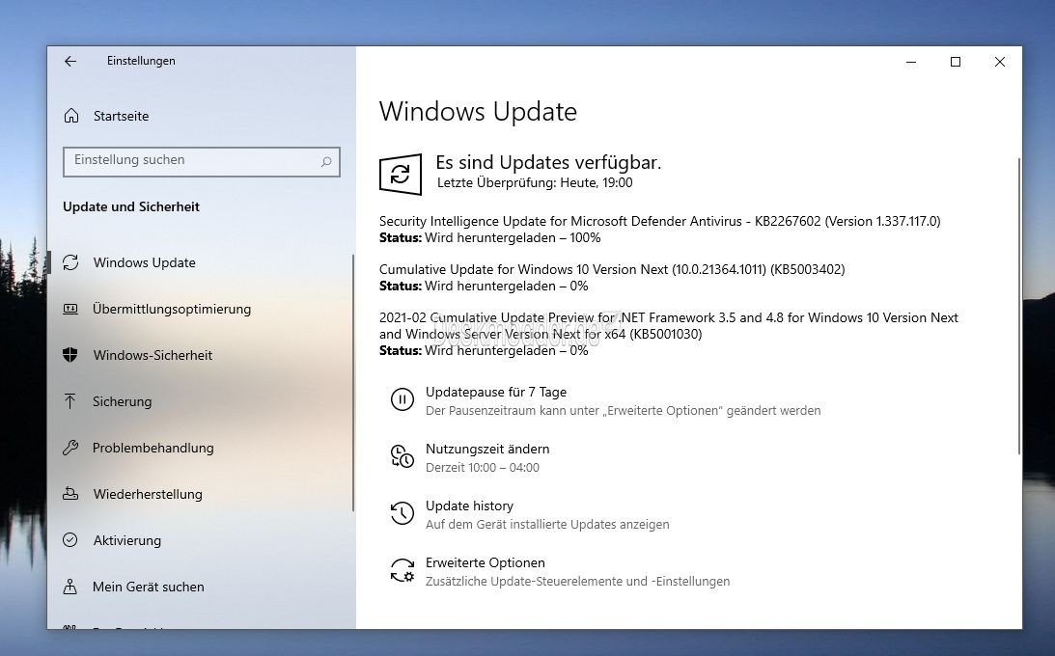Screen dimensions: 1055x656
Task: Minimize the Einstellungen window
Action: [911, 62]
